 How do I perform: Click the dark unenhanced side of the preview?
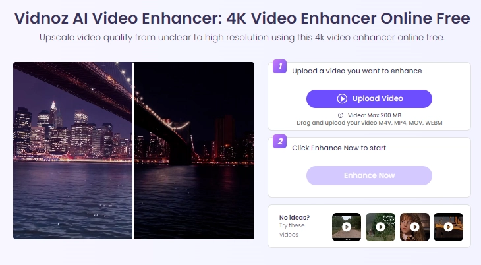coord(194,150)
